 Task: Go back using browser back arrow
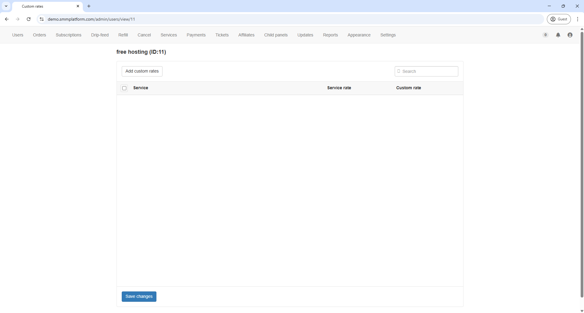click(7, 19)
